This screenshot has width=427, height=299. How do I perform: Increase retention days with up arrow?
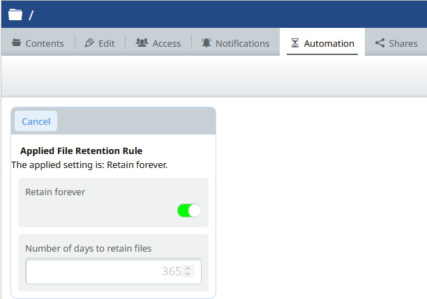pyautogui.click(x=188, y=268)
